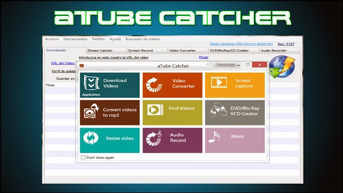343x193 pixels.
Task: Click the globe lightning logo in main window
Action: tap(282, 67)
